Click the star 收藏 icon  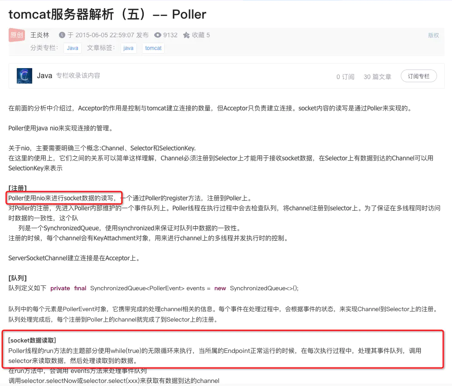point(186,35)
